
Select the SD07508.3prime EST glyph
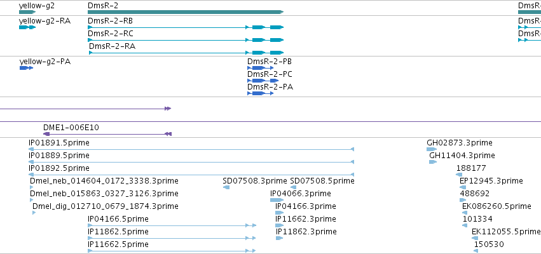pos(227,187)
